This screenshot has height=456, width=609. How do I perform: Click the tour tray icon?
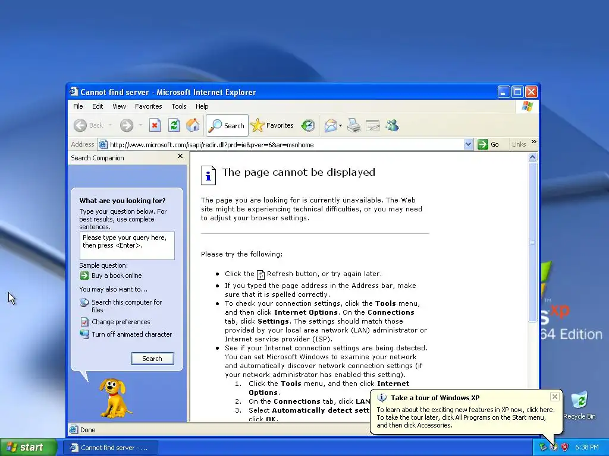tap(554, 447)
